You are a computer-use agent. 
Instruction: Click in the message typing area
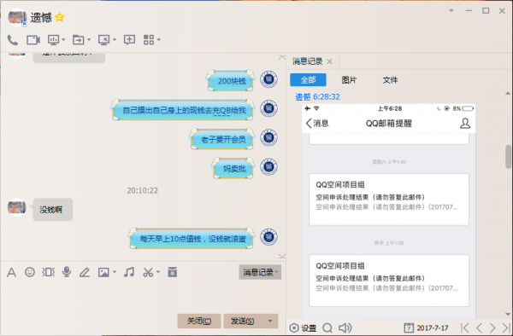pos(143,296)
